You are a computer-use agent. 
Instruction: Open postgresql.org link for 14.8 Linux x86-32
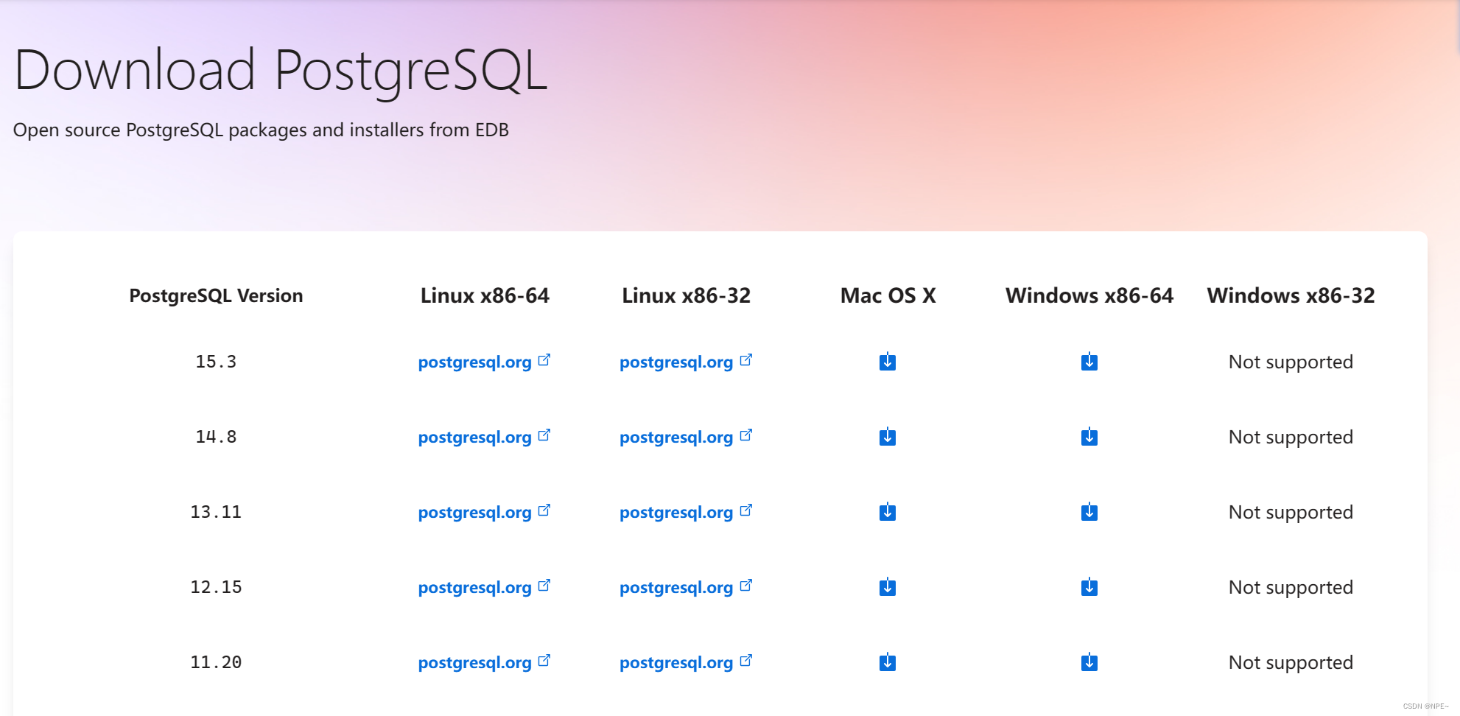click(675, 437)
